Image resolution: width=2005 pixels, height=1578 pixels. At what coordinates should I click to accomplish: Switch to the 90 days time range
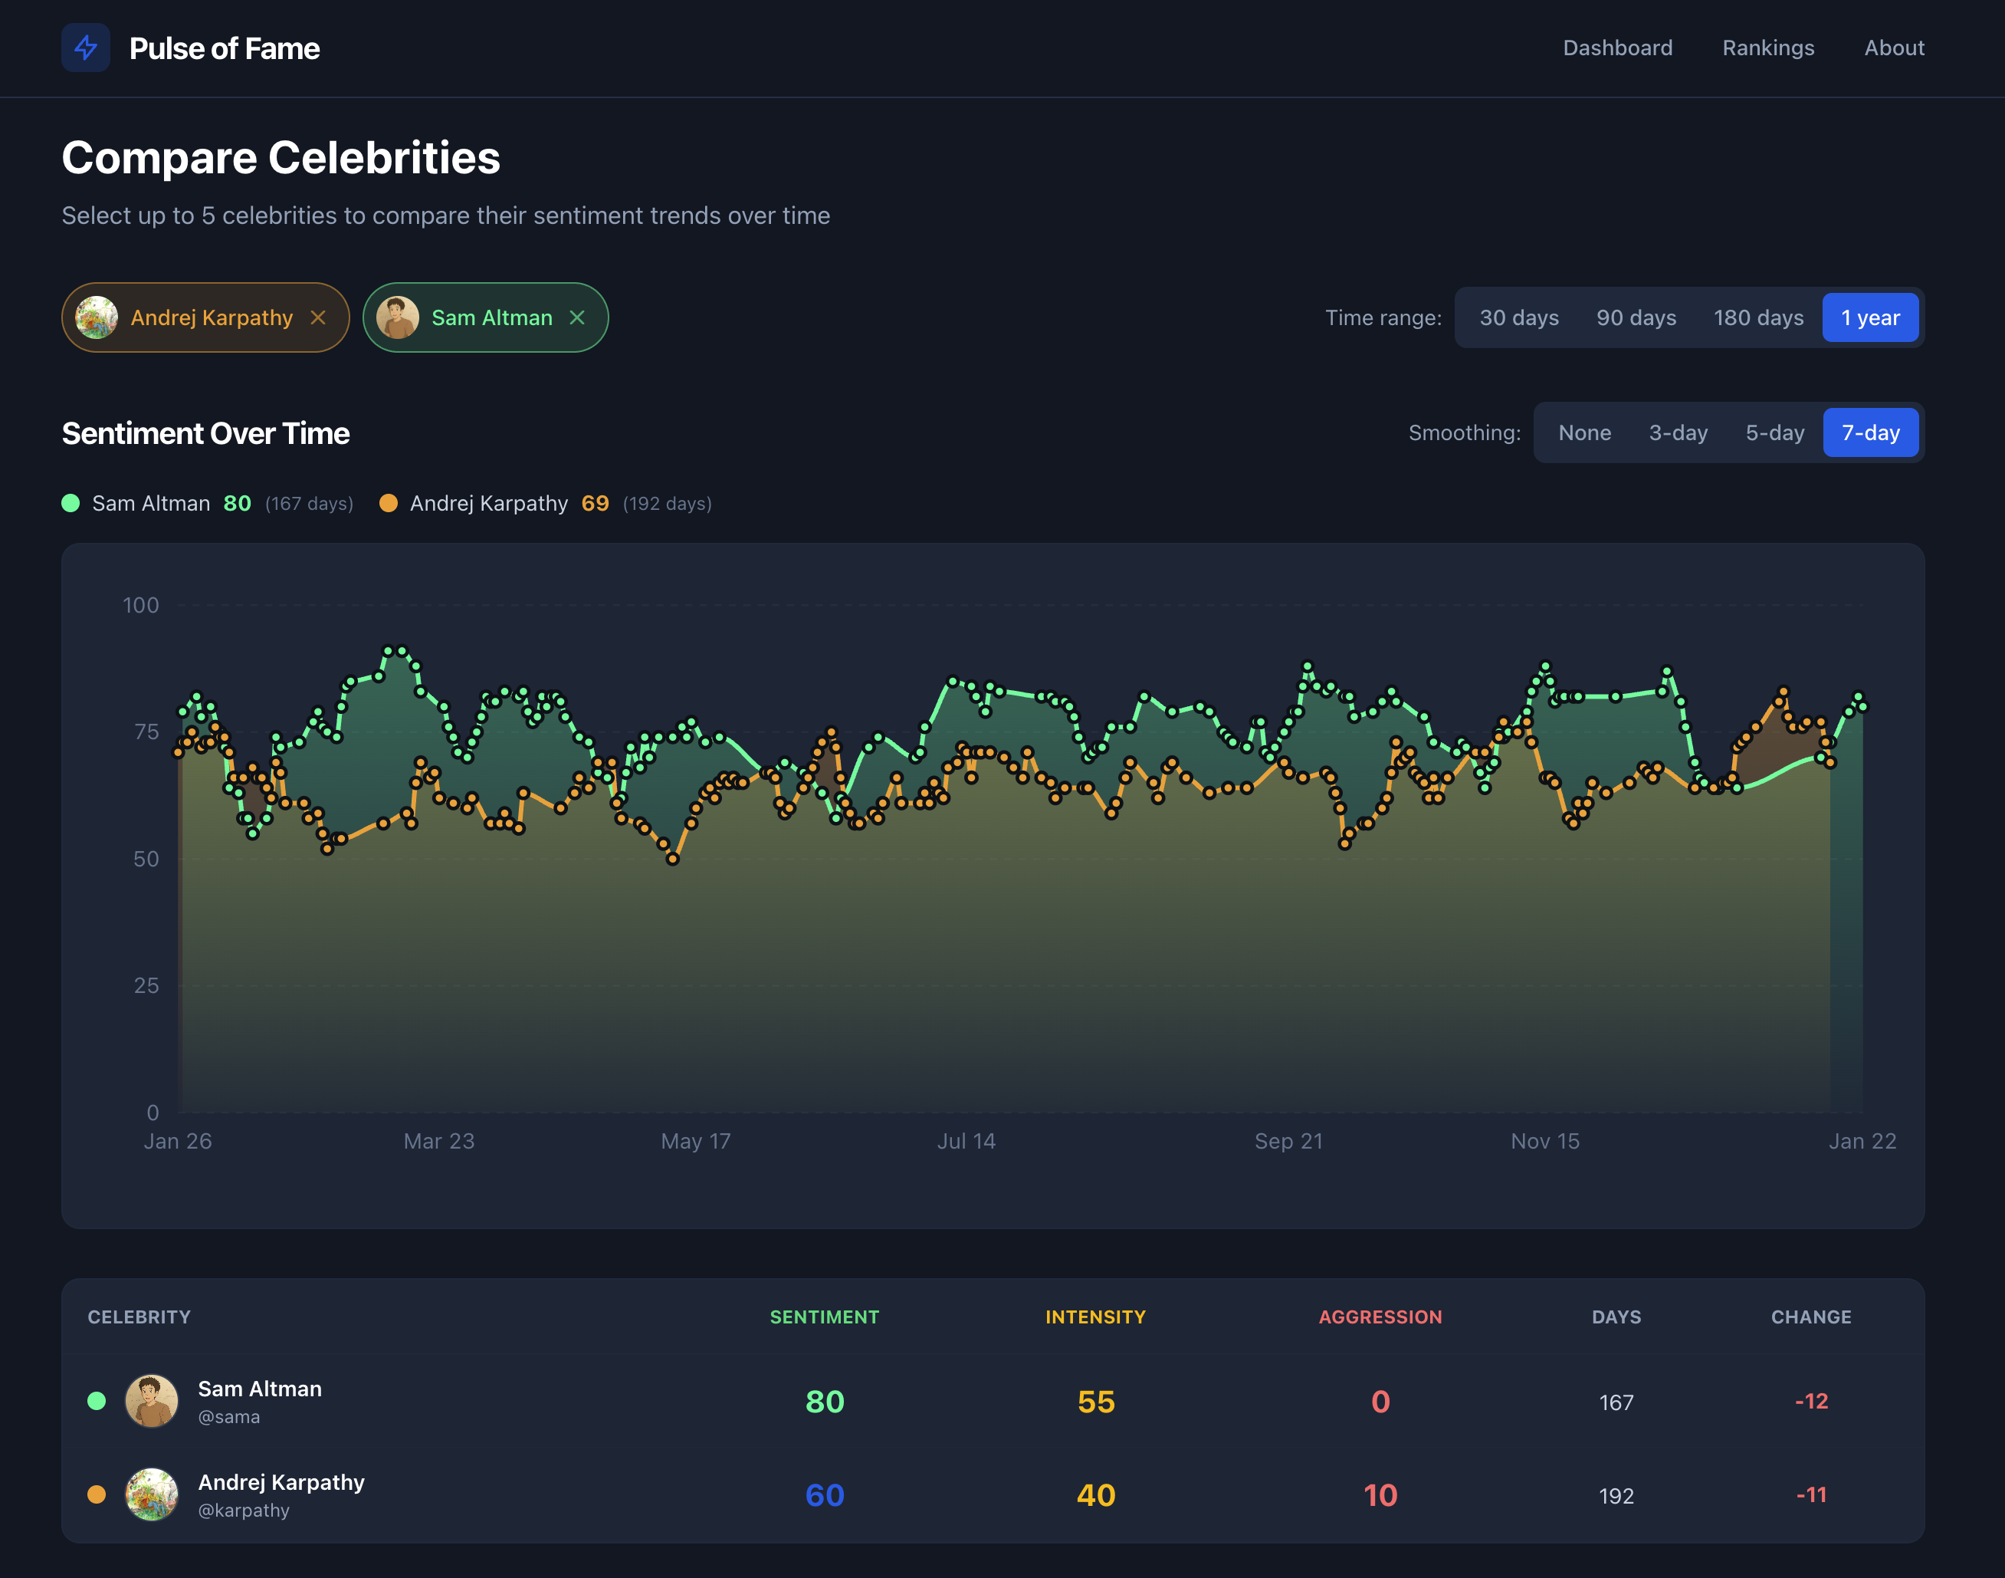click(1636, 317)
